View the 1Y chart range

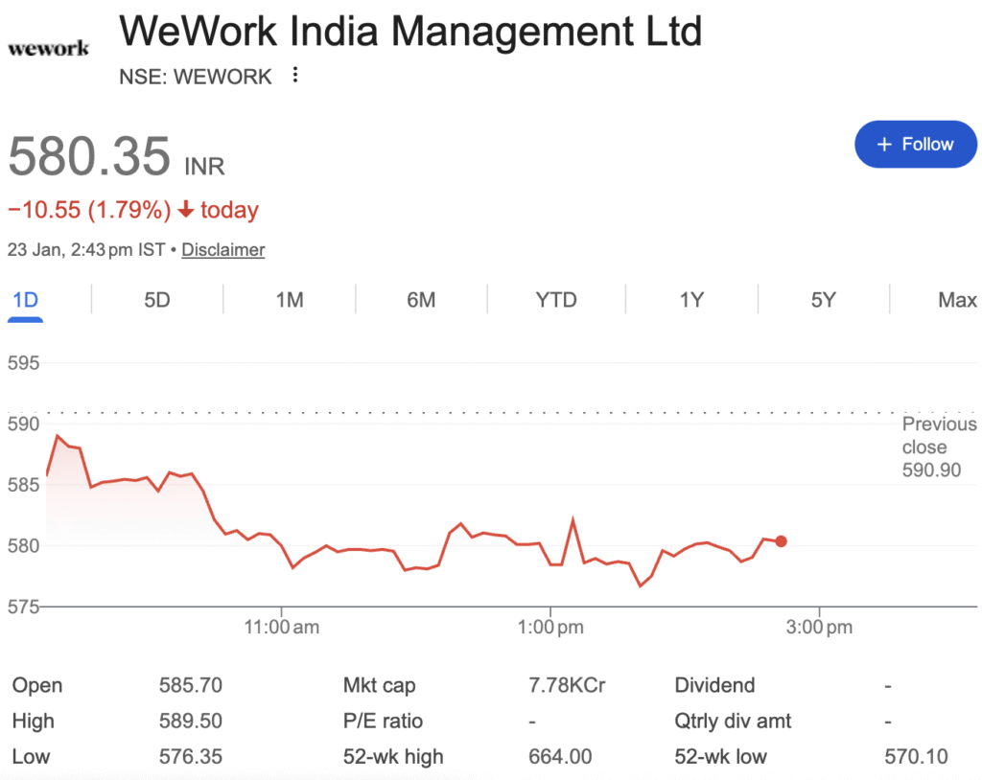pyautogui.click(x=691, y=300)
